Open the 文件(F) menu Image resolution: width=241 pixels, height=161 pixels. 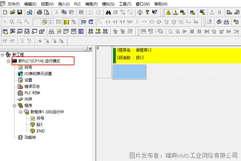[x=14, y=4]
